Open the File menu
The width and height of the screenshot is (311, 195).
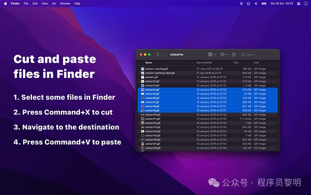coord(26,4)
